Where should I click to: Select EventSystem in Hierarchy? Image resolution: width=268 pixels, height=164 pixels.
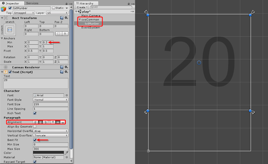coord(90,28)
